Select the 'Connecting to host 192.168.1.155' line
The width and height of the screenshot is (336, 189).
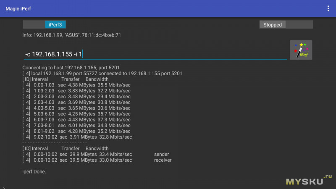[x=71, y=68]
